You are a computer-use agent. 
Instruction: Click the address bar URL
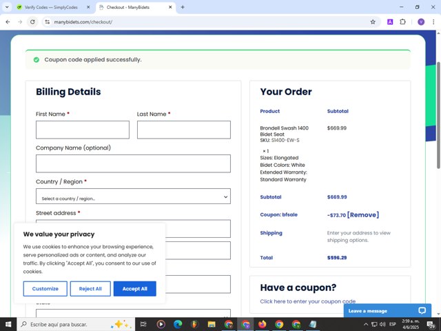[x=83, y=22]
